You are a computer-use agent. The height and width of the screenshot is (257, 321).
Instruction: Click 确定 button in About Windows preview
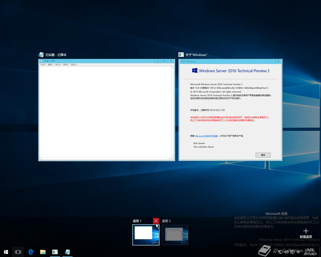tap(263, 155)
